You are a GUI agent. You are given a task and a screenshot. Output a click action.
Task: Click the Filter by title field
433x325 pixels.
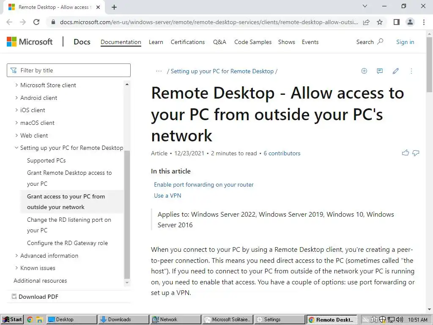point(69,70)
